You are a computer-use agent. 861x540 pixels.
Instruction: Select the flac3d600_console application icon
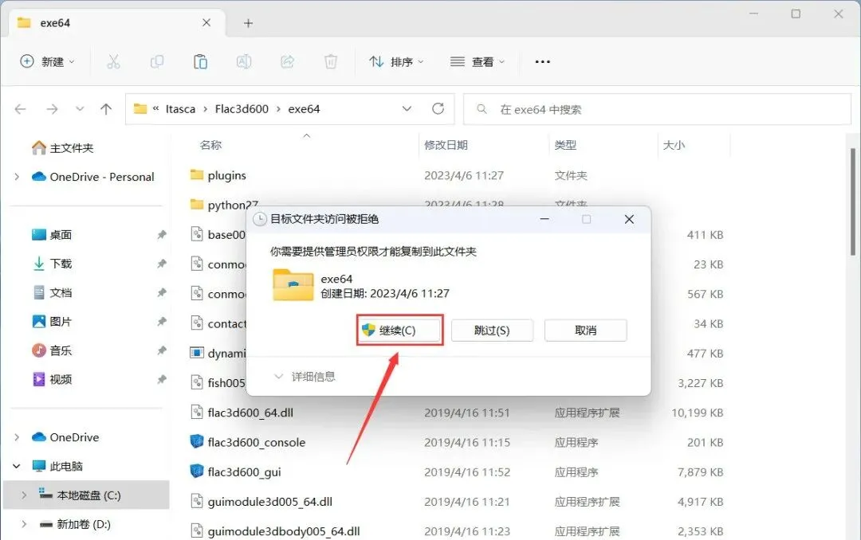197,441
